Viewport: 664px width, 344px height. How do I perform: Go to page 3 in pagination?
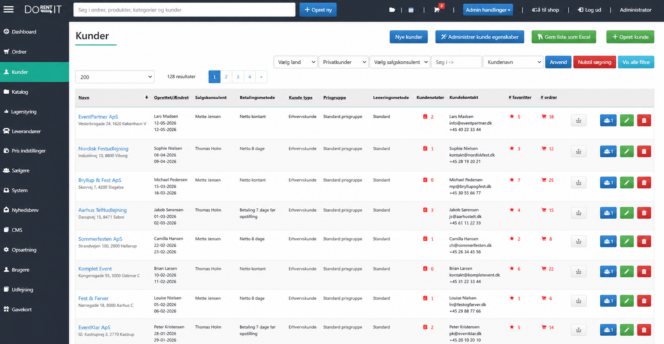(x=238, y=77)
